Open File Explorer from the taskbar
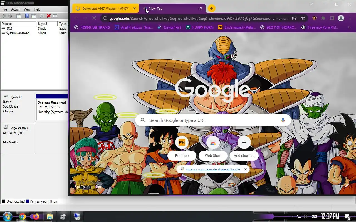Viewport: 356px width, 222px height. coord(50,216)
